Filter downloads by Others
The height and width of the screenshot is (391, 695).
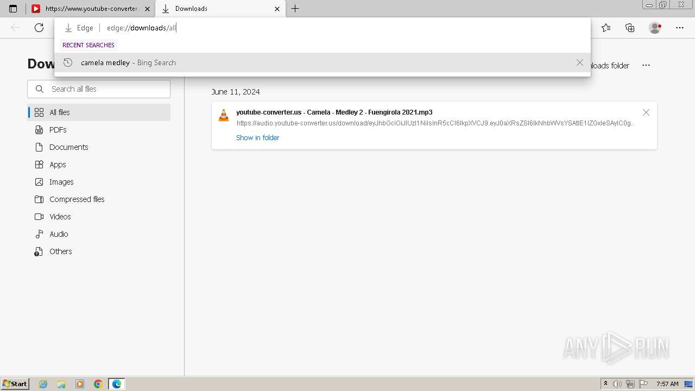click(x=99, y=251)
